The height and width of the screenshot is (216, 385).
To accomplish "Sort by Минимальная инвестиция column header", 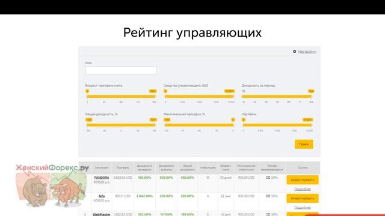I will tap(246, 168).
